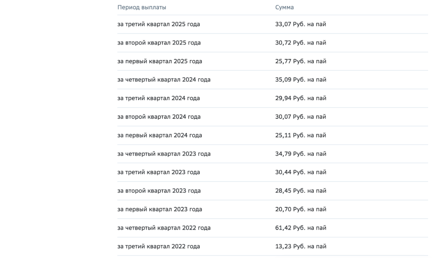Viewport: 434px width, 258px height.
Task: Select "за первый квартал 2025 года" text
Action: coord(159,61)
